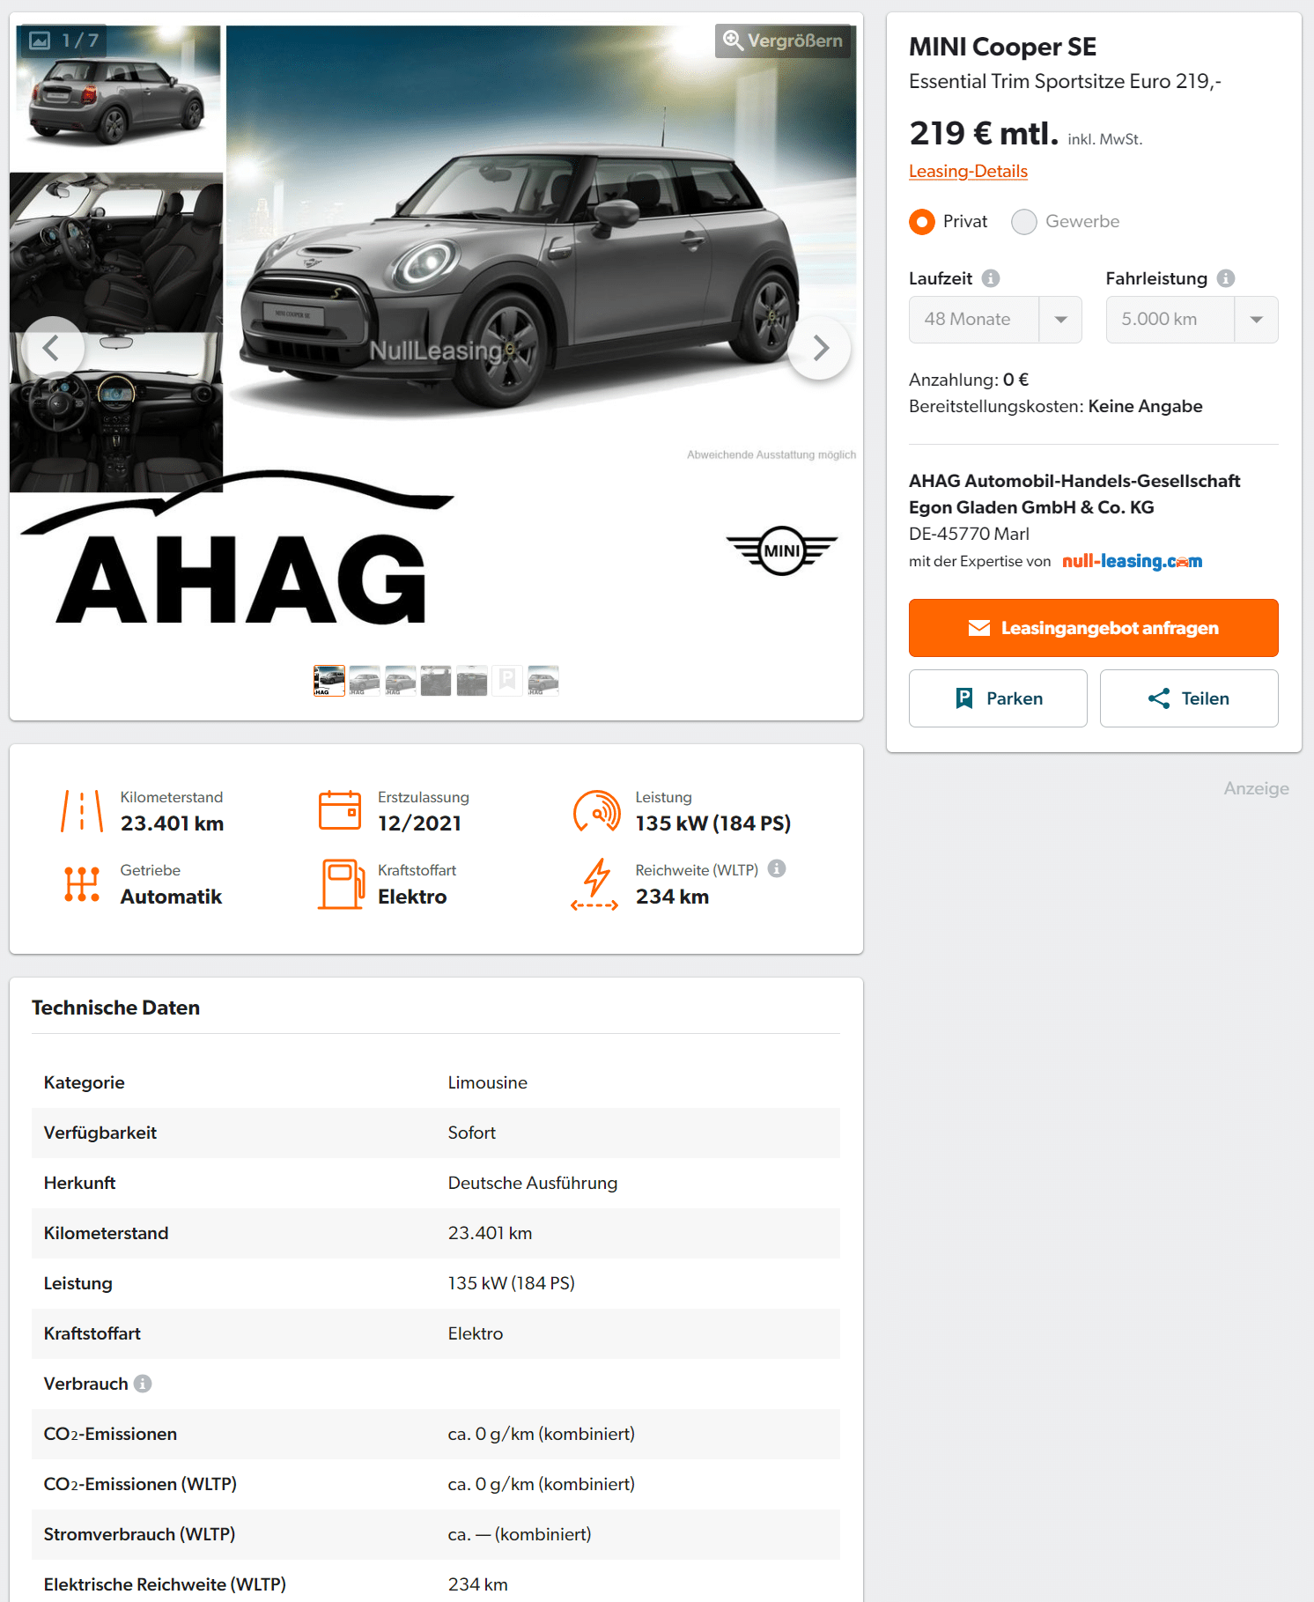Open Fahrleistung info icon
Viewport: 1314px width, 1602px height.
[1226, 278]
